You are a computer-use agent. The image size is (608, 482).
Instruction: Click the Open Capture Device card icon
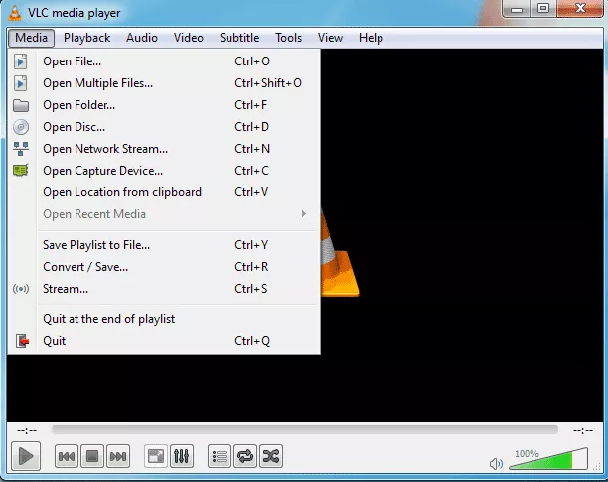click(x=21, y=171)
